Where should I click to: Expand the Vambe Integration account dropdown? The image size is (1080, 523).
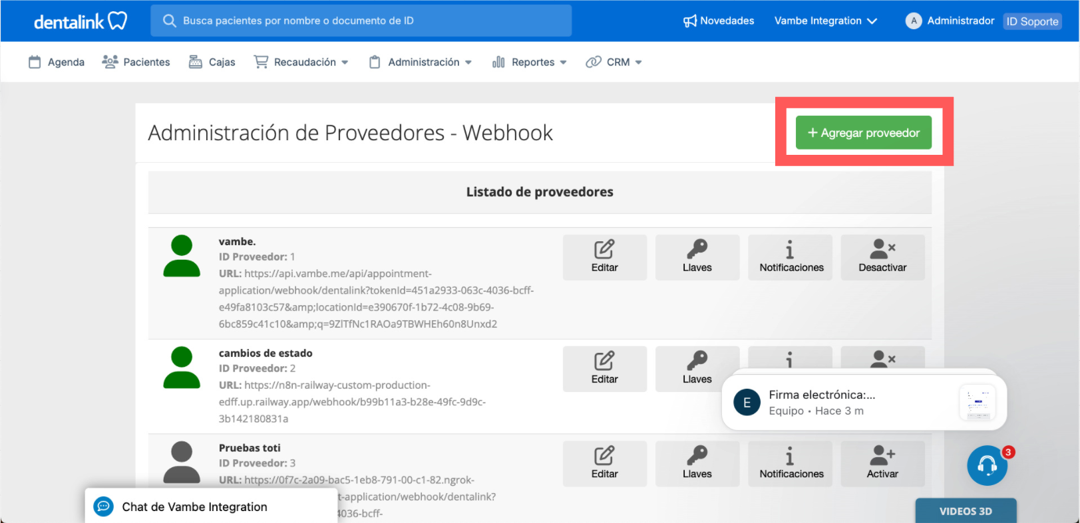click(x=825, y=21)
